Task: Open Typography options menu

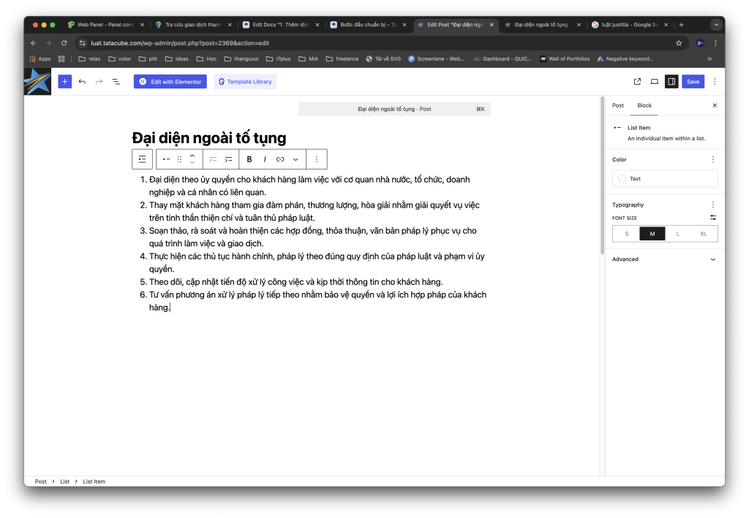Action: [713, 205]
